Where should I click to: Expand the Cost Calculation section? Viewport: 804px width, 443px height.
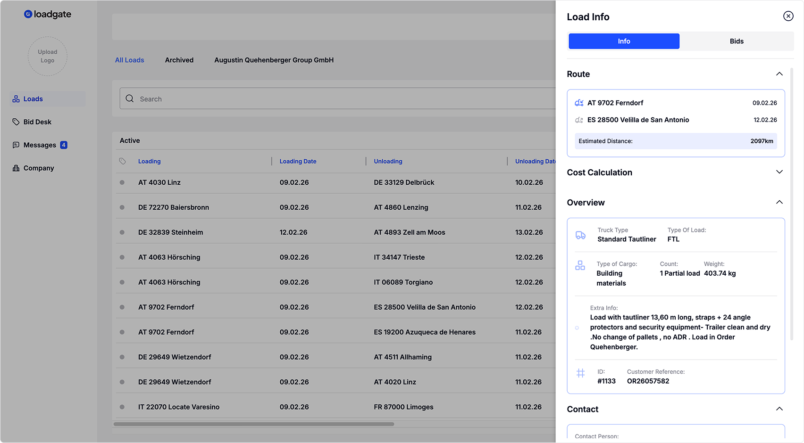click(779, 172)
